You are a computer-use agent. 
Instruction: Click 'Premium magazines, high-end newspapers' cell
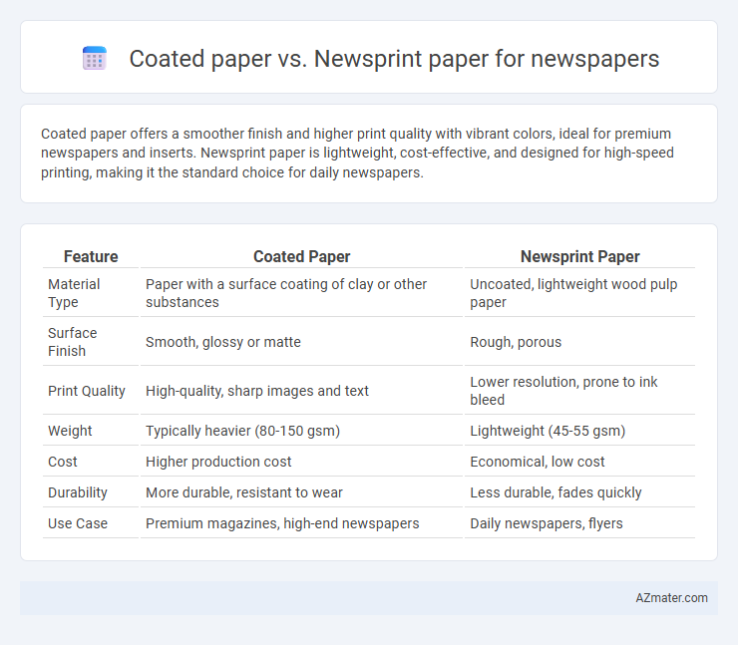pyautogui.click(x=302, y=523)
